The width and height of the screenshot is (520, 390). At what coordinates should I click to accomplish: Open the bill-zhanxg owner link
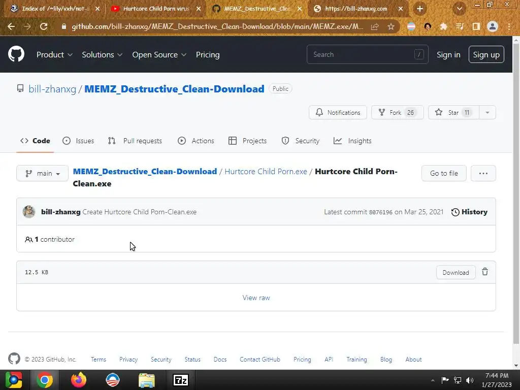click(52, 89)
